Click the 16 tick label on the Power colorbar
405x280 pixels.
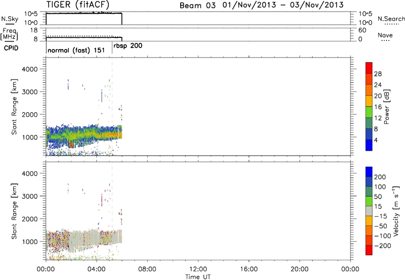click(378, 107)
